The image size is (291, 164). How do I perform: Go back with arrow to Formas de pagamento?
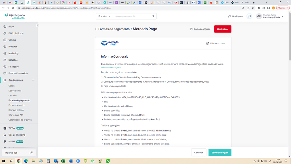click(96, 29)
